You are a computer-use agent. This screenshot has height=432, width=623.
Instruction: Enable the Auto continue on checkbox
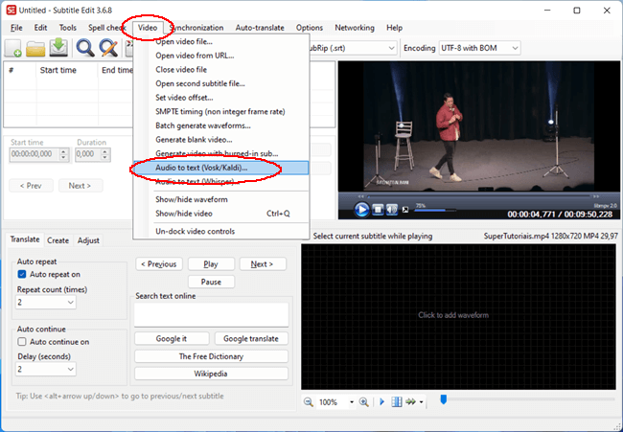point(23,341)
